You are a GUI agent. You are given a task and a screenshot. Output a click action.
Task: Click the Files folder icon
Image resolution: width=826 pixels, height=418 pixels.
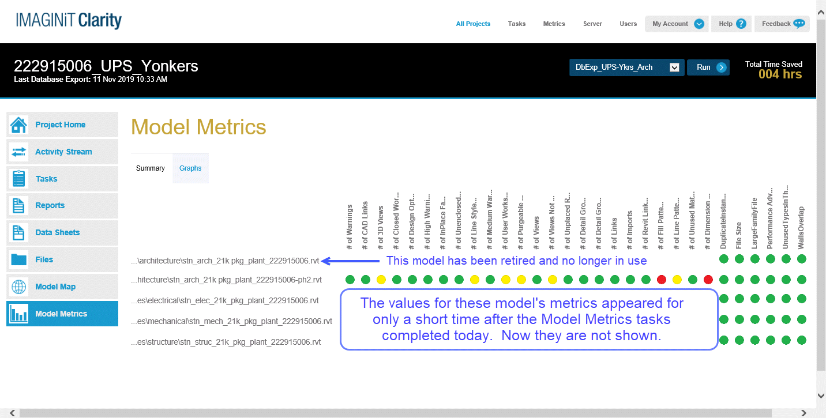pyautogui.click(x=19, y=259)
